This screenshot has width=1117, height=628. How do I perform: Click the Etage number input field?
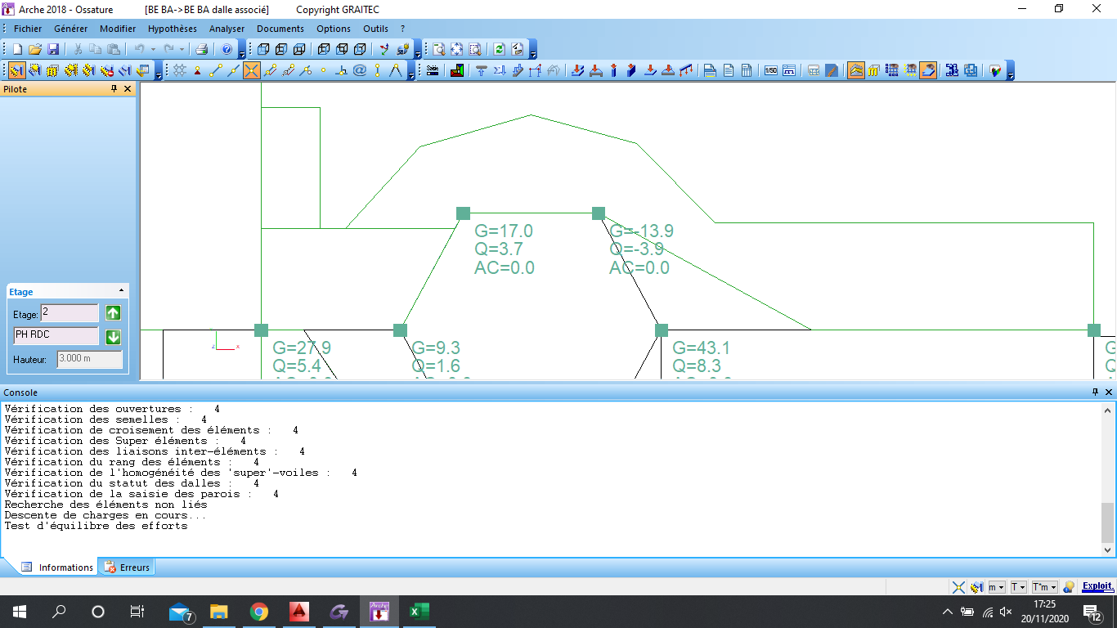click(70, 313)
